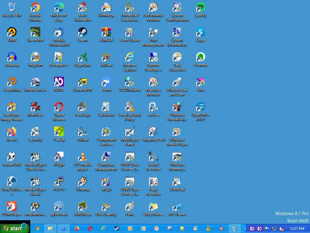Select Windows Fax and Scan icon

tap(177, 86)
